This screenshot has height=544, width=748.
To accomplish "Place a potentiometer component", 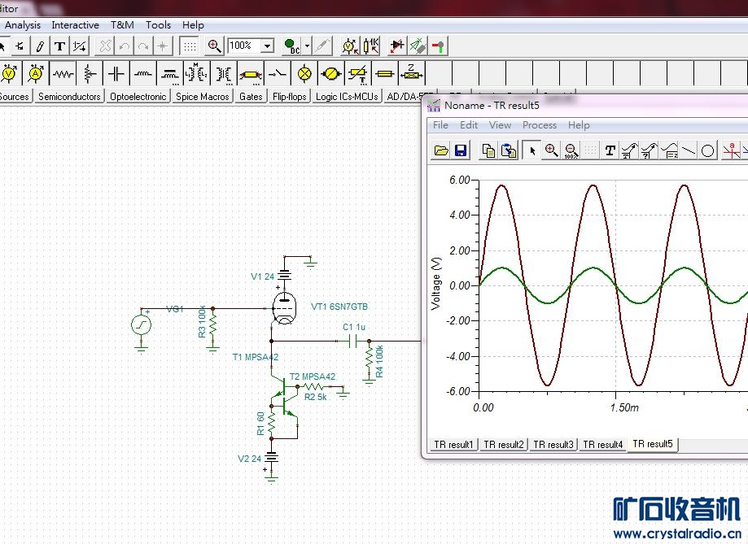I will click(90, 73).
